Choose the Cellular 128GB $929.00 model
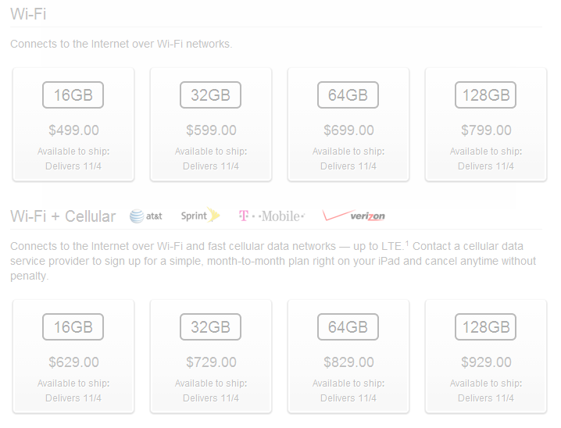Screen dimensions: 561x428 point(486,356)
